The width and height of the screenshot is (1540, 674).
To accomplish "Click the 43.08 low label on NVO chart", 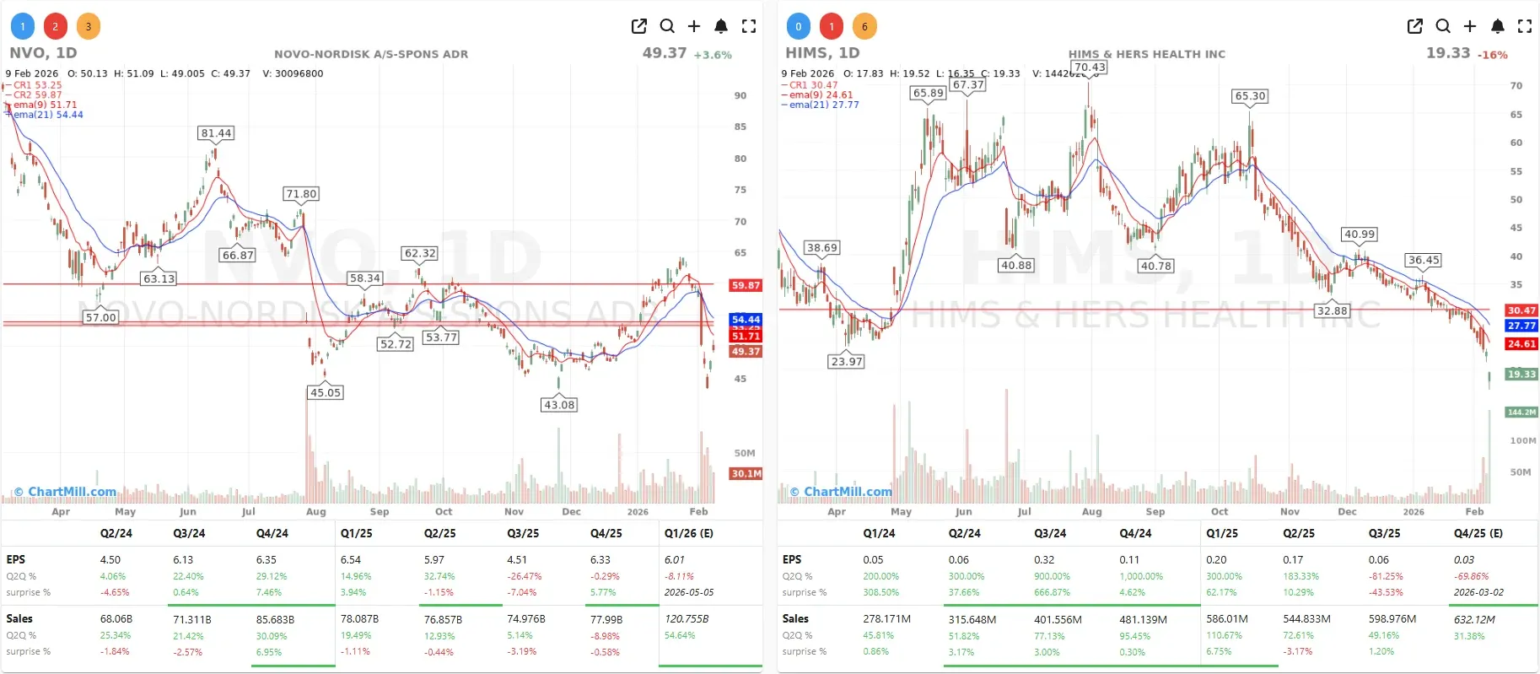I will point(559,405).
